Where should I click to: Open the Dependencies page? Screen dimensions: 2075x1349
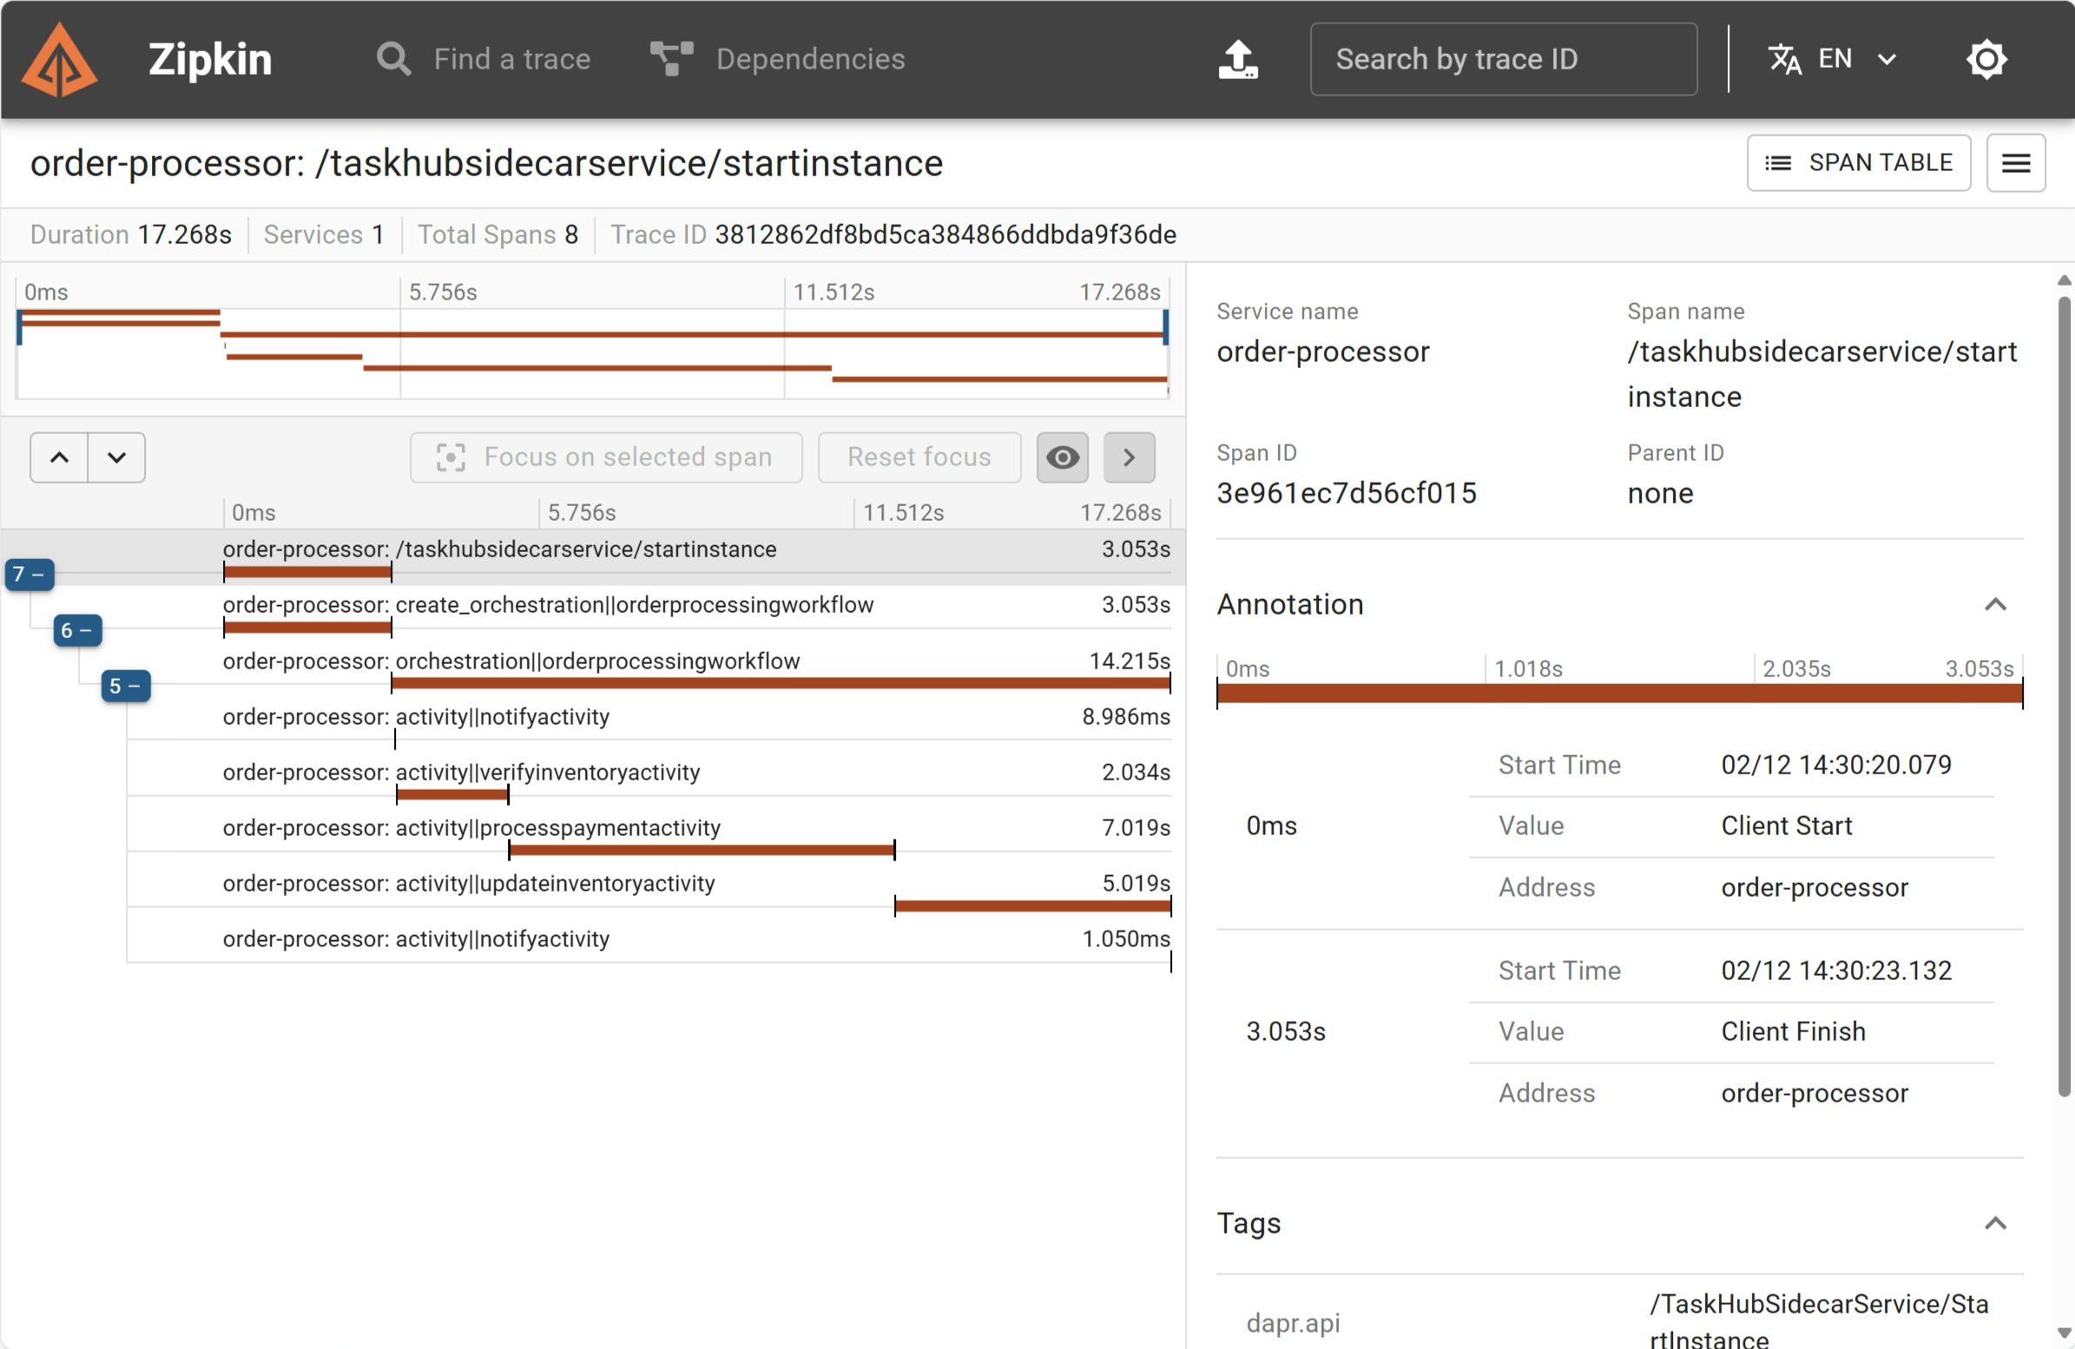click(x=778, y=59)
